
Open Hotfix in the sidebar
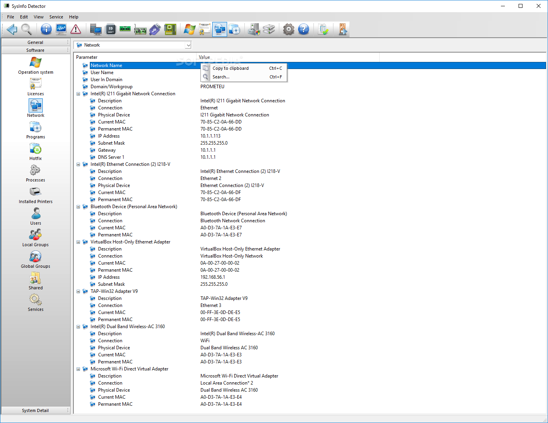click(36, 152)
